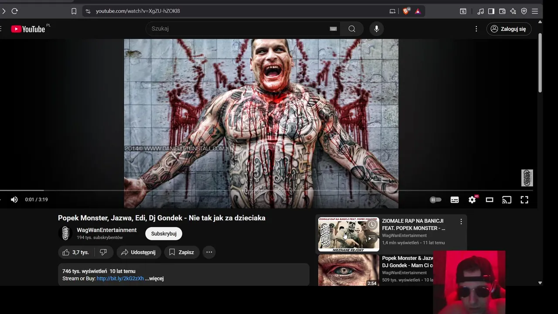Like the video (3,7 tys.)
The height and width of the screenshot is (314, 558).
click(x=76, y=252)
